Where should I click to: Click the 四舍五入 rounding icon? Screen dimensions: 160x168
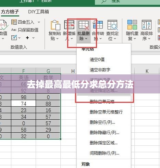[14, 22]
